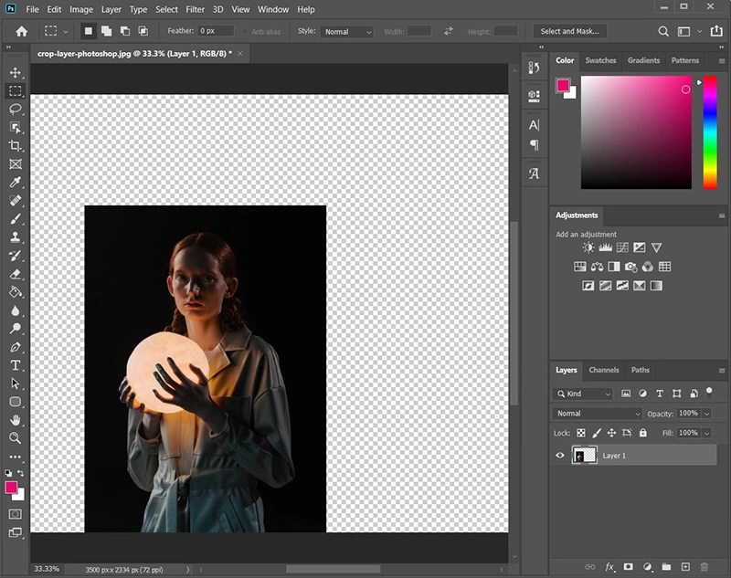Open the Style dropdown in options bar
The width and height of the screenshot is (731, 578).
[x=347, y=31]
